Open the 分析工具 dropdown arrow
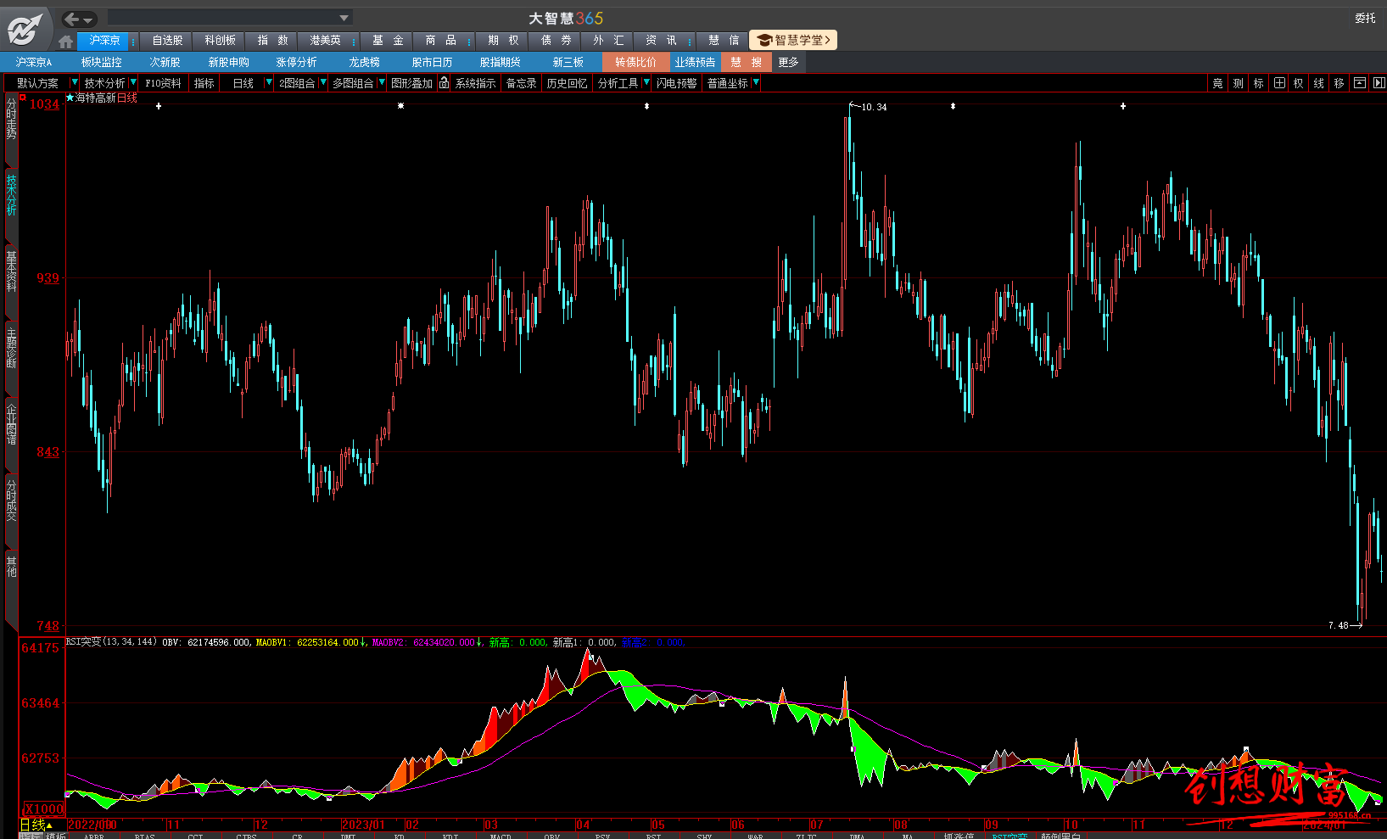 tap(646, 82)
